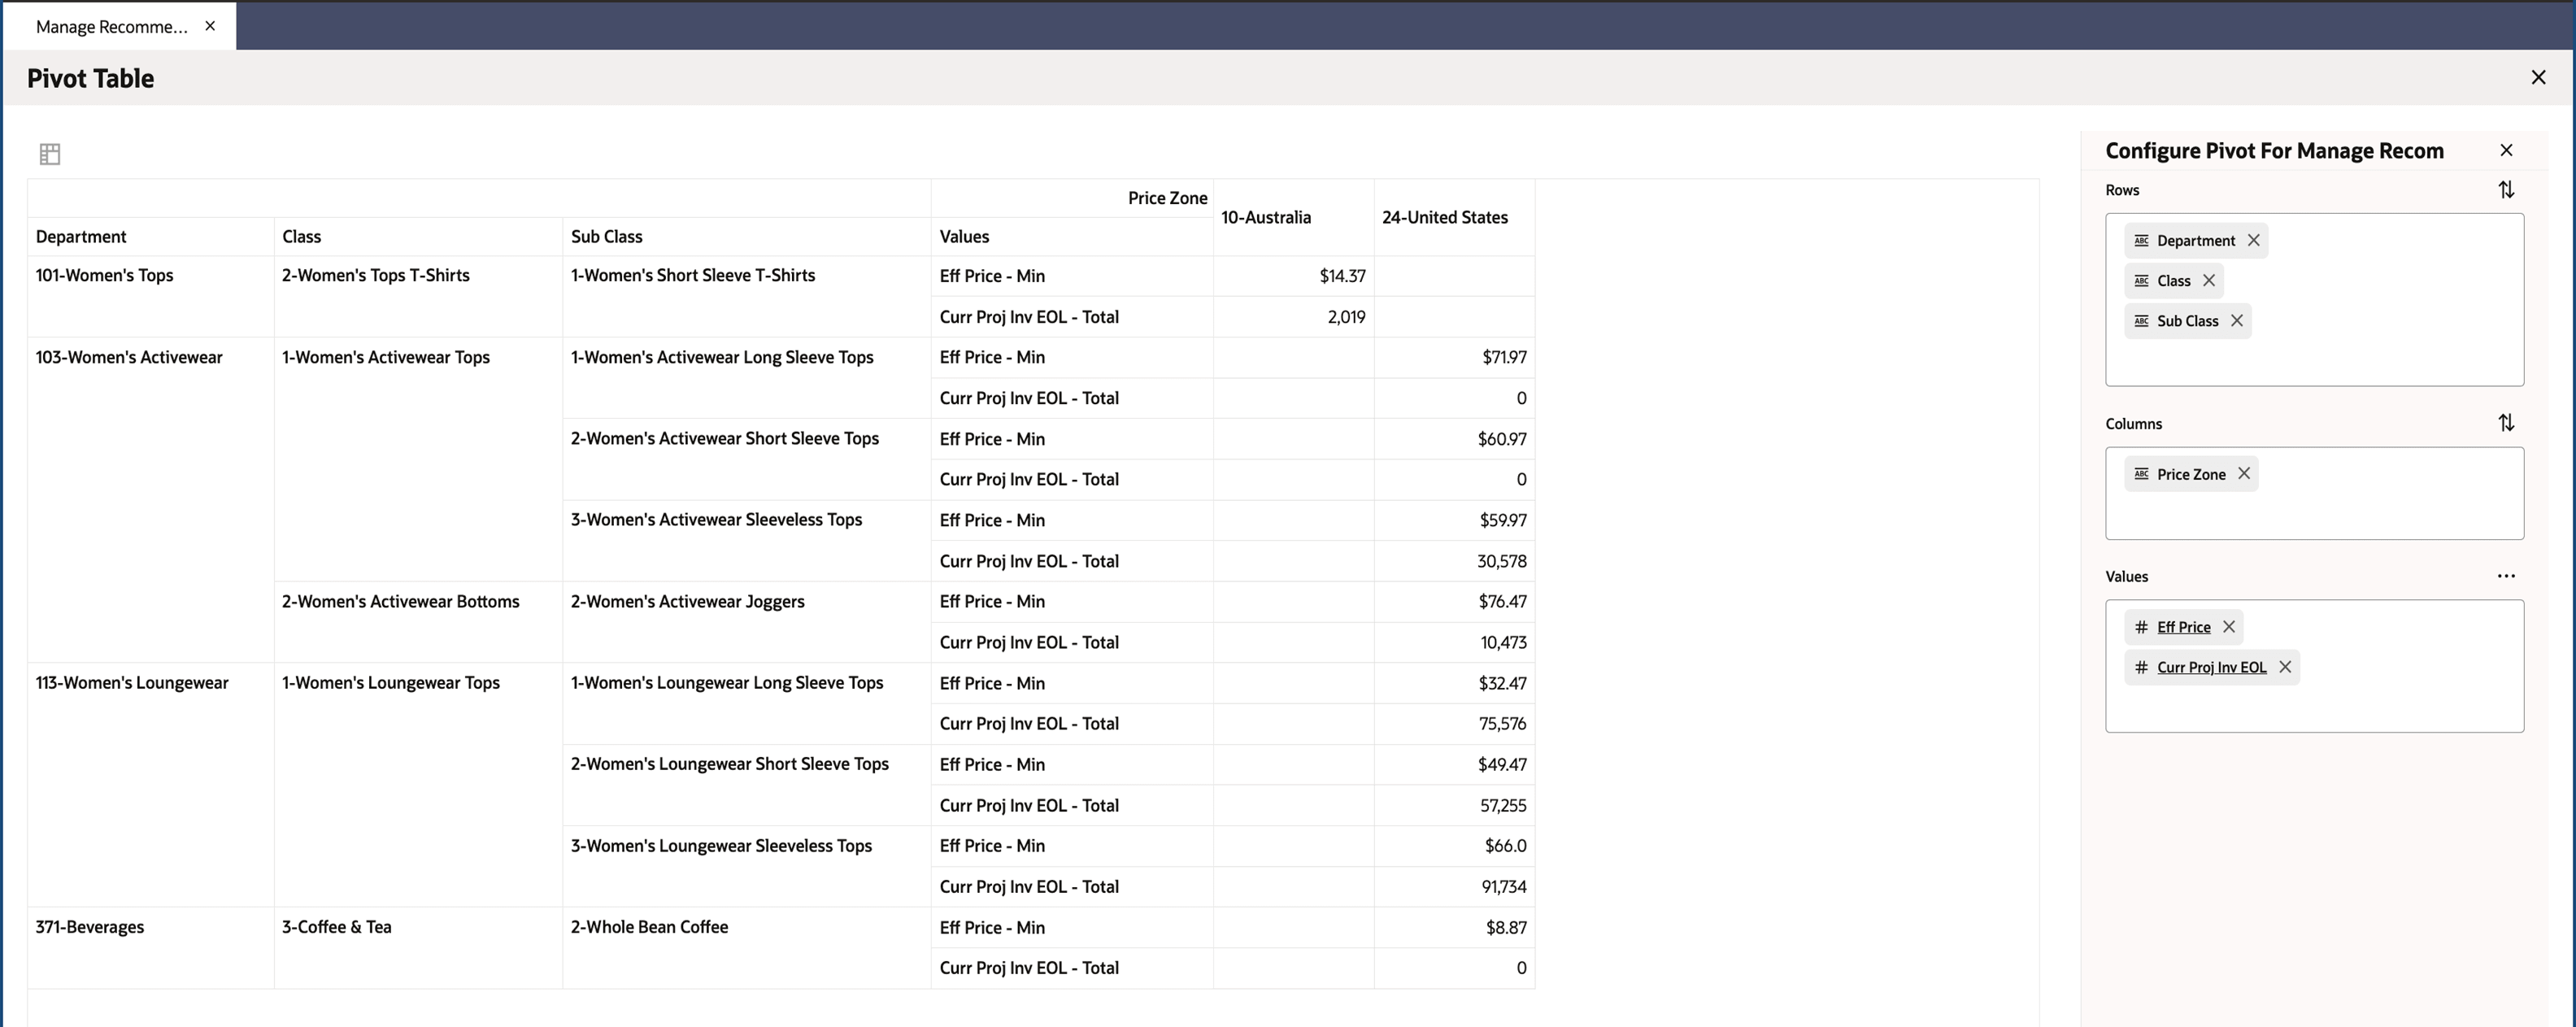The height and width of the screenshot is (1027, 2576).
Task: Click the numeric # icon on Eff Price chip
Action: [2141, 627]
